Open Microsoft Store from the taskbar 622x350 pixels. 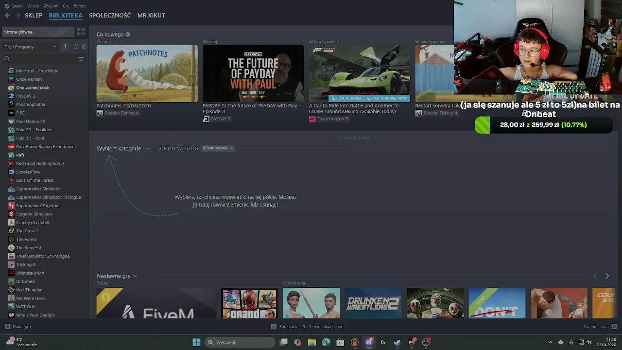click(340, 342)
